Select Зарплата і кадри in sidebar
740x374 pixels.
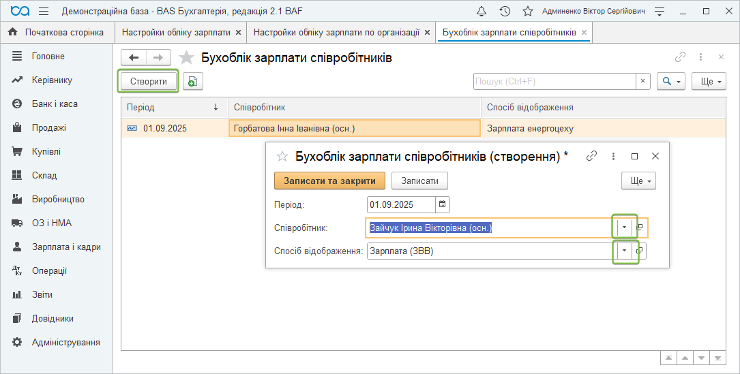[x=66, y=247]
